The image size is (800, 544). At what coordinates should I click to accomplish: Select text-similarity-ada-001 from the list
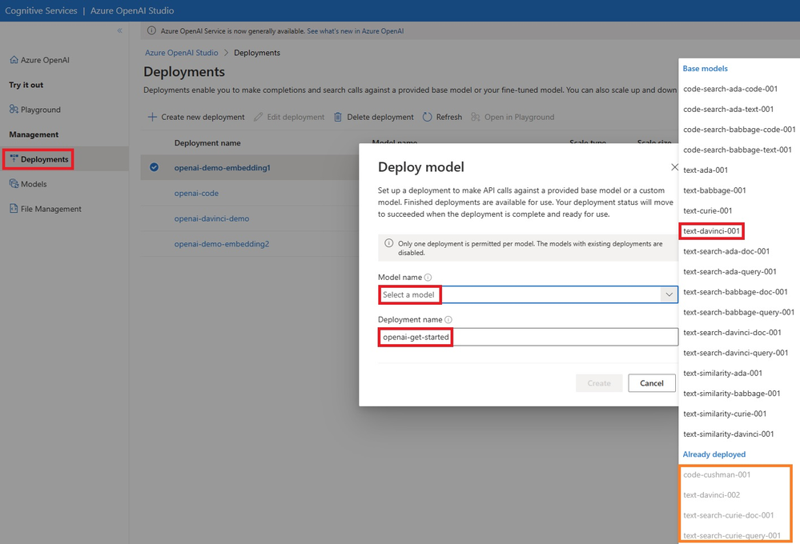pyautogui.click(x=722, y=374)
